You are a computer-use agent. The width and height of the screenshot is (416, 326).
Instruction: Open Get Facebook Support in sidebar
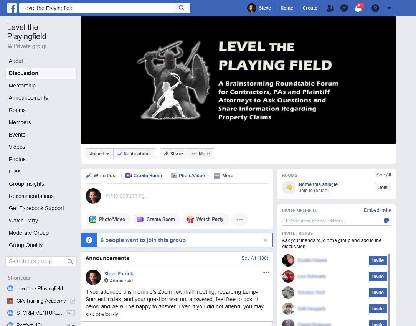[36, 208]
